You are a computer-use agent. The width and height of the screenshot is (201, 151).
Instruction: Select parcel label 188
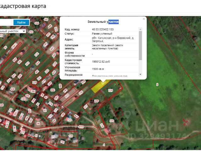[63, 115]
